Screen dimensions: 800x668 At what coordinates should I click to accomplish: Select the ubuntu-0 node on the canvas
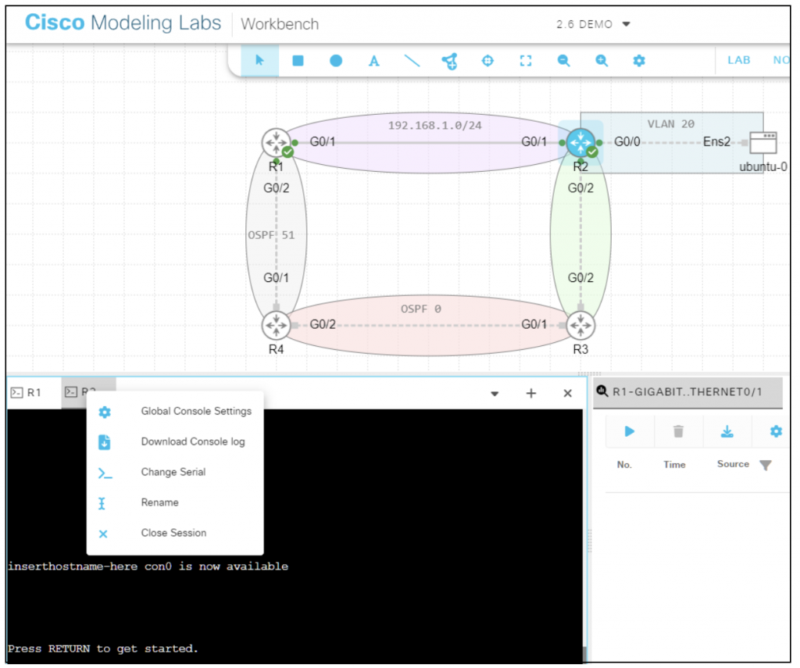click(x=762, y=143)
